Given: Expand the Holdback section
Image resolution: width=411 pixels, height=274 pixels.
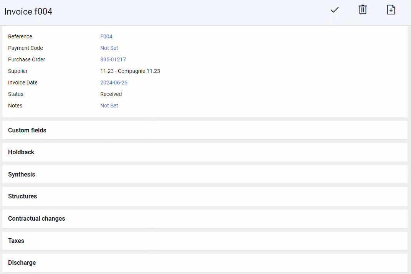Looking at the screenshot, I should (x=21, y=152).
